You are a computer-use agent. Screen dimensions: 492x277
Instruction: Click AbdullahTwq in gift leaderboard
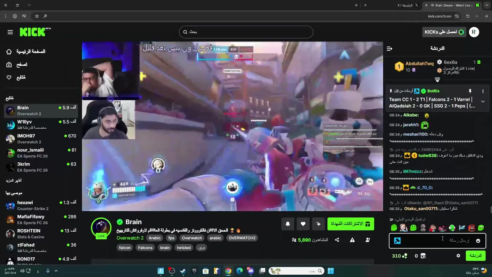[419, 63]
